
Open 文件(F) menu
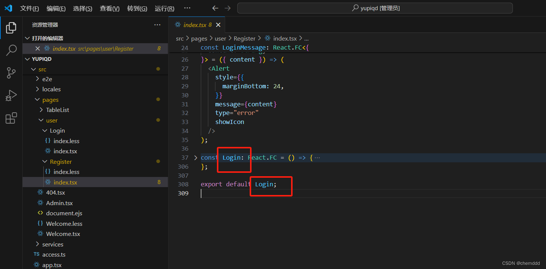[29, 8]
